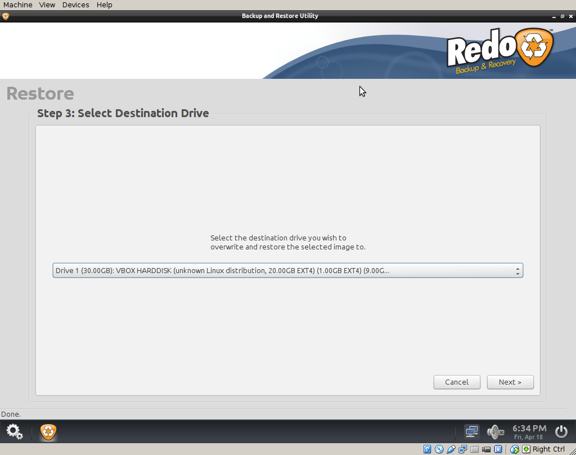The height and width of the screenshot is (455, 576).
Task: Click the optical disc status icon in the tray
Action: point(438,449)
